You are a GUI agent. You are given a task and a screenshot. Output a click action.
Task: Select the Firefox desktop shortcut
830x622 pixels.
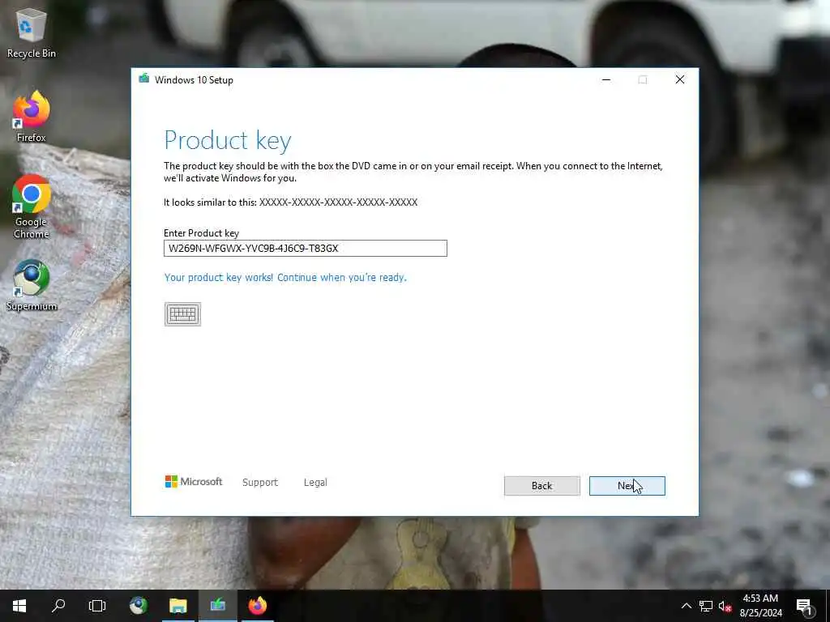tap(32, 117)
